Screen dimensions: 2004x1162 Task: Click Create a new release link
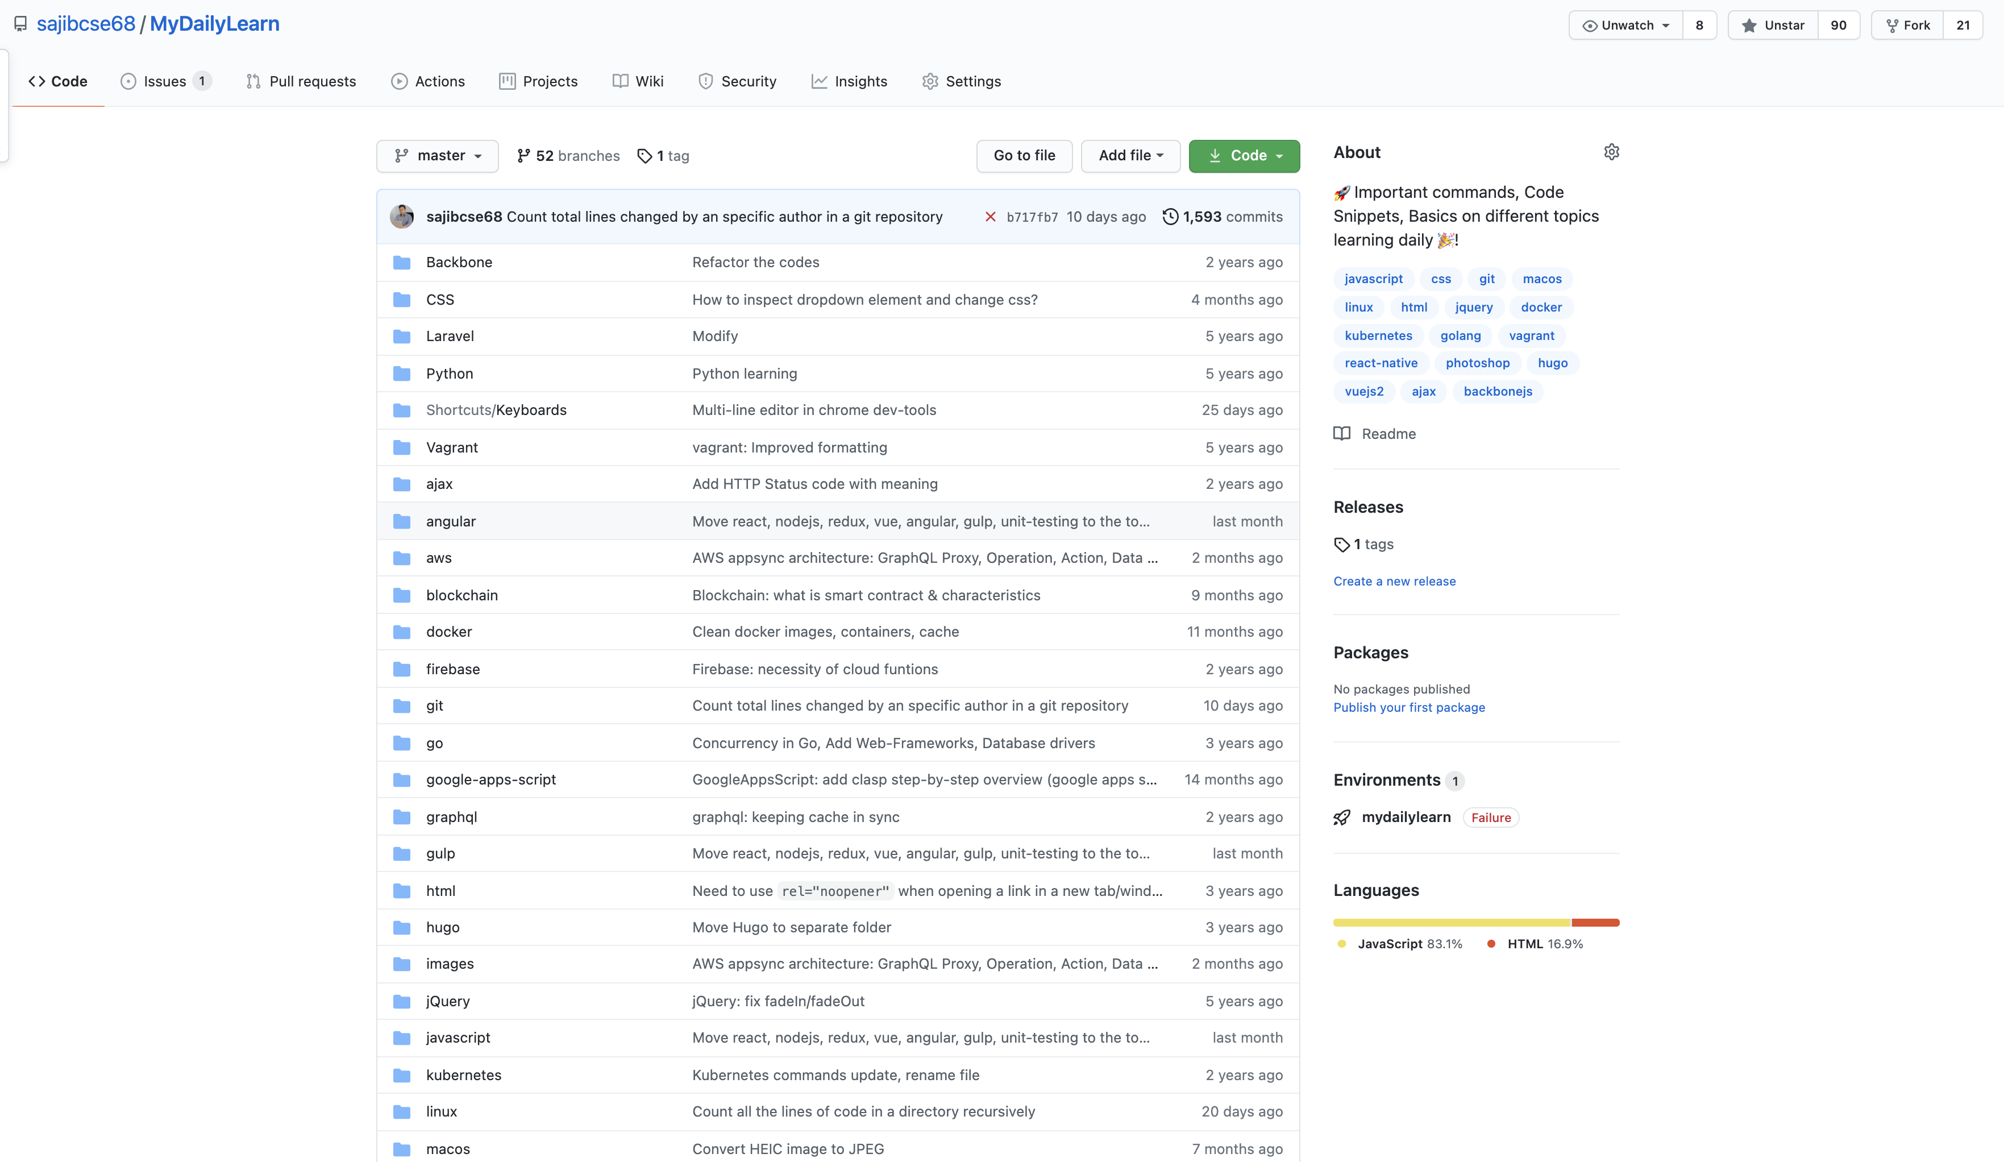[1394, 582]
